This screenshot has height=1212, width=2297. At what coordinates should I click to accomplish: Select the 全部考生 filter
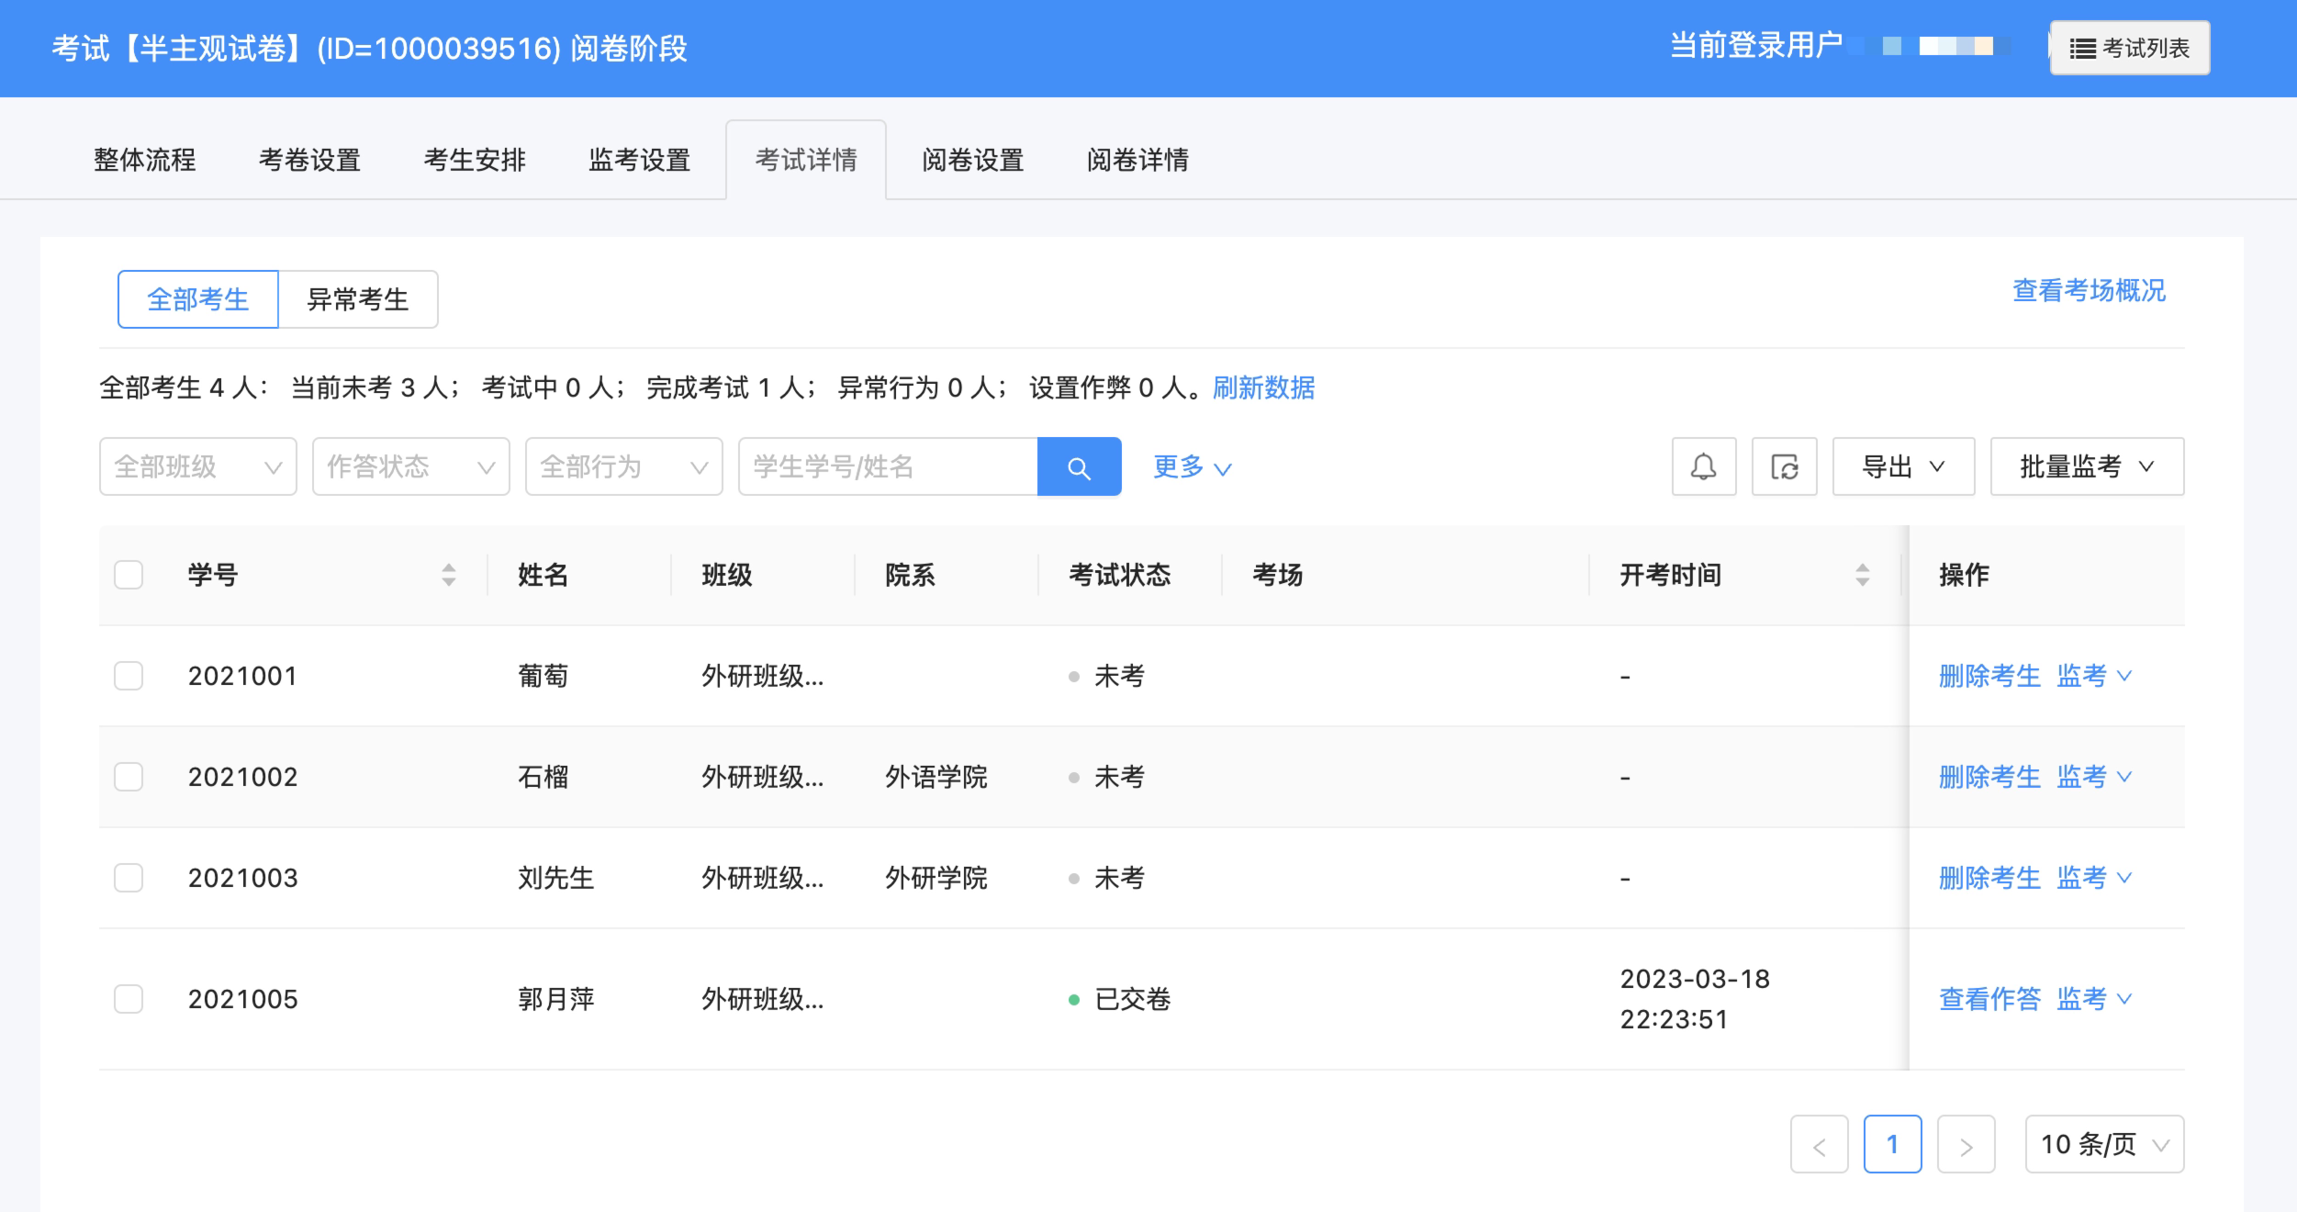click(x=197, y=299)
